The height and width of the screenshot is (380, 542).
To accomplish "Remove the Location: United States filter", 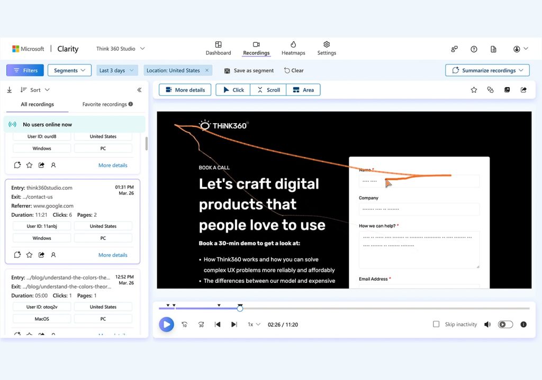I will pyautogui.click(x=207, y=70).
